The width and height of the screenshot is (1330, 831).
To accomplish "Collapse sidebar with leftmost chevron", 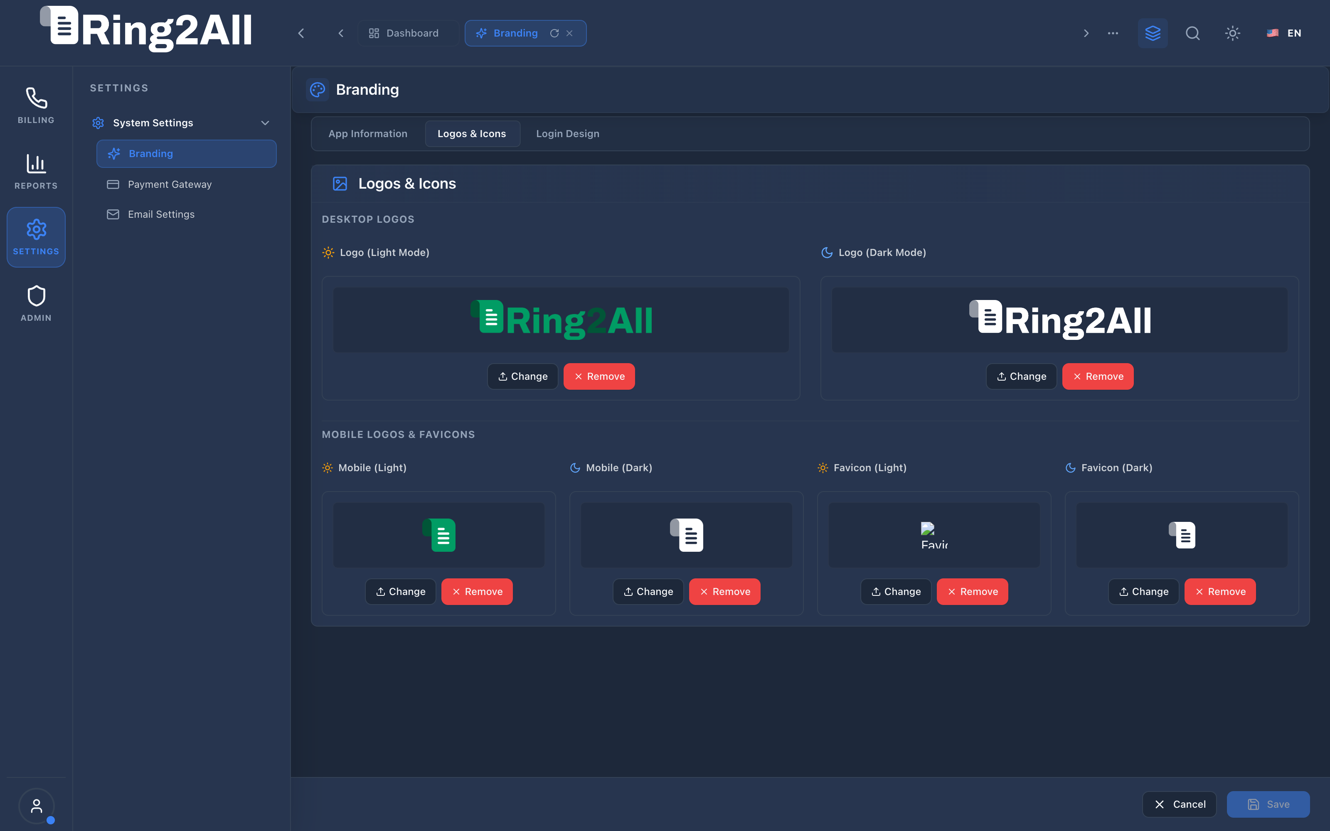I will click(x=301, y=33).
